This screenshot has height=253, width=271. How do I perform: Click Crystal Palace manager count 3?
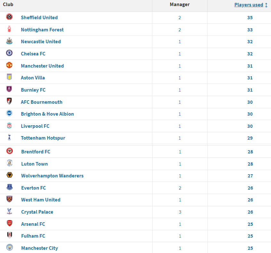click(180, 212)
